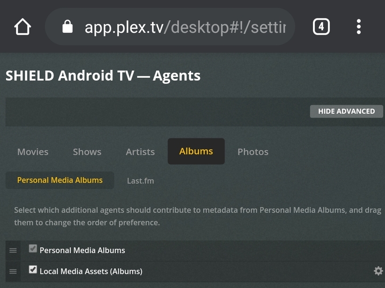Tap the browser home icon
This screenshot has height=288, width=385.
pos(23,27)
